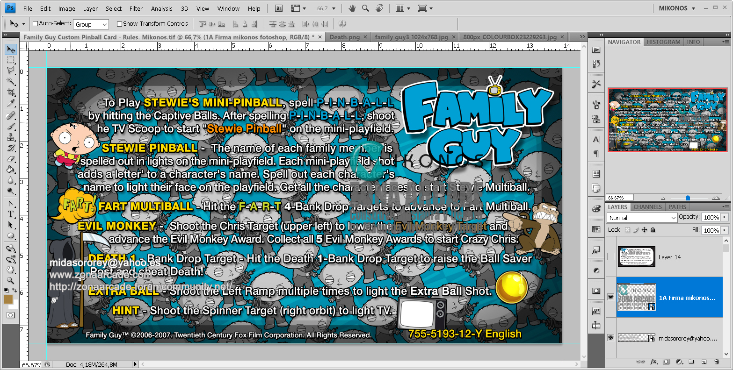Select the Eyedropper tool
The width and height of the screenshot is (733, 370).
coord(11,103)
